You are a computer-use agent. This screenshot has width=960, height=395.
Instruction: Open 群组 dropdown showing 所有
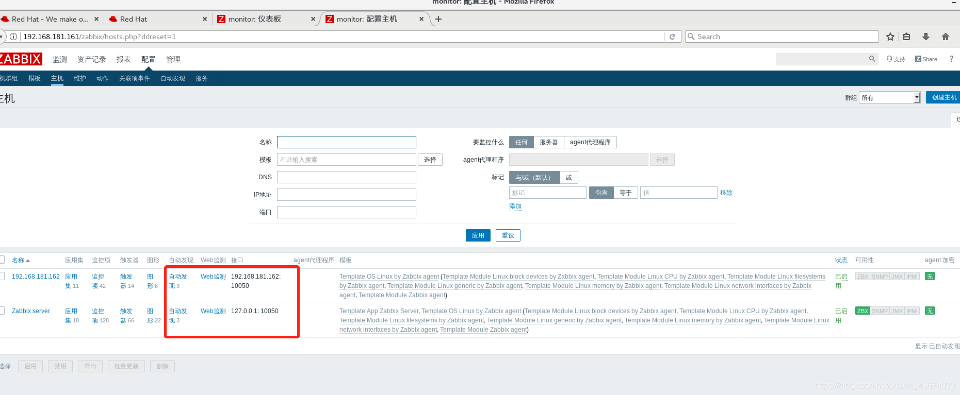[x=889, y=98]
